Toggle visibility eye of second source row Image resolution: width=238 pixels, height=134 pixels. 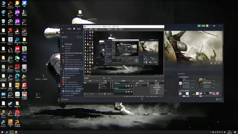point(110,85)
